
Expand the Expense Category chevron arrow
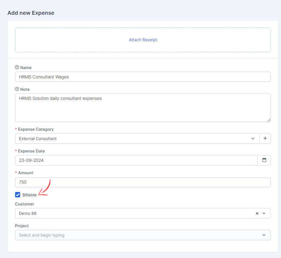coord(253,138)
